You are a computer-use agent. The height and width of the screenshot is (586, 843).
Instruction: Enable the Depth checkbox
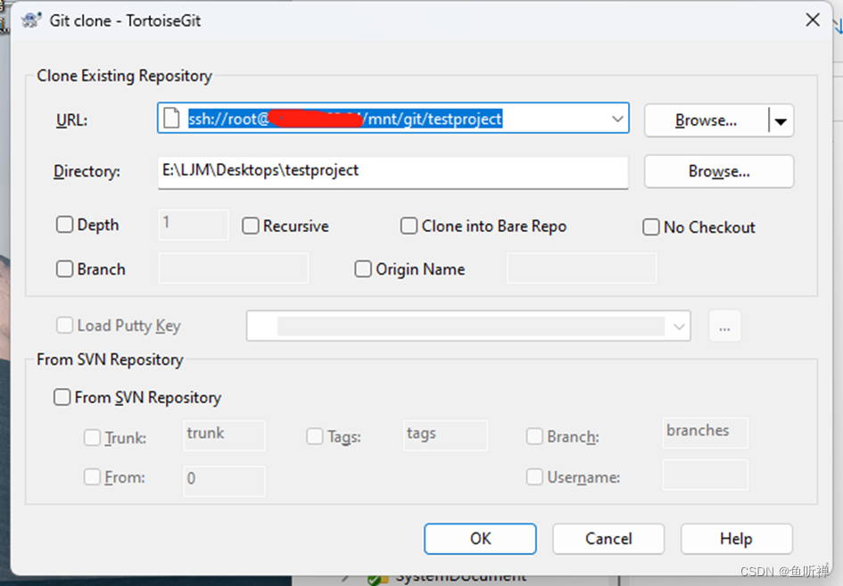point(64,225)
